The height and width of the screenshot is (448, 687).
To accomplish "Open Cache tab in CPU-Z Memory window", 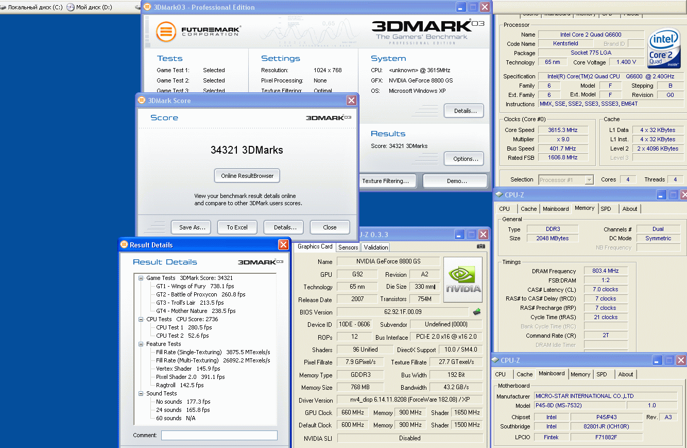I will [x=528, y=209].
